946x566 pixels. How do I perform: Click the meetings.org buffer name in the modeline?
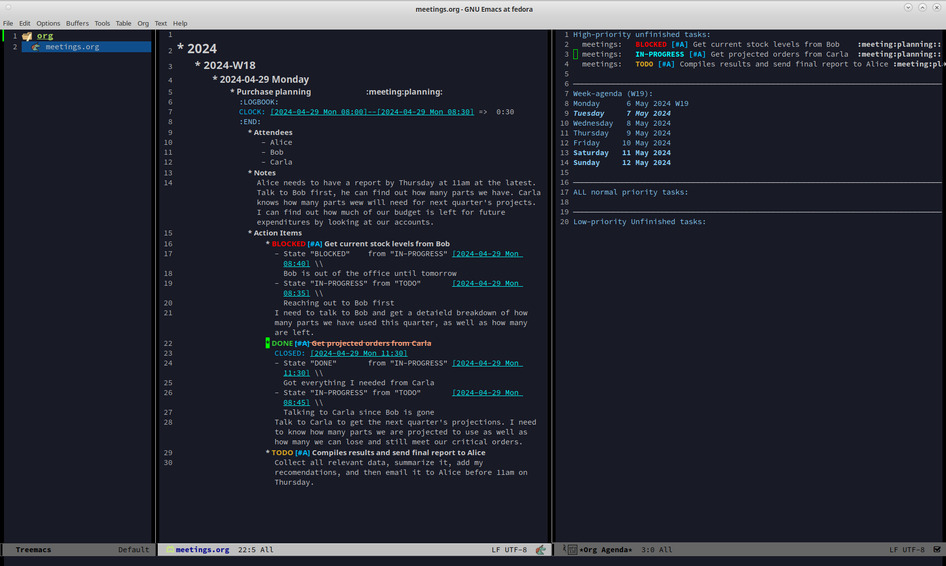coord(203,549)
